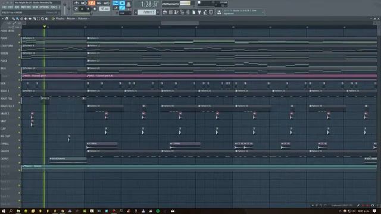
Task: Toggle pattern/song mode switch
Action: point(76,9)
